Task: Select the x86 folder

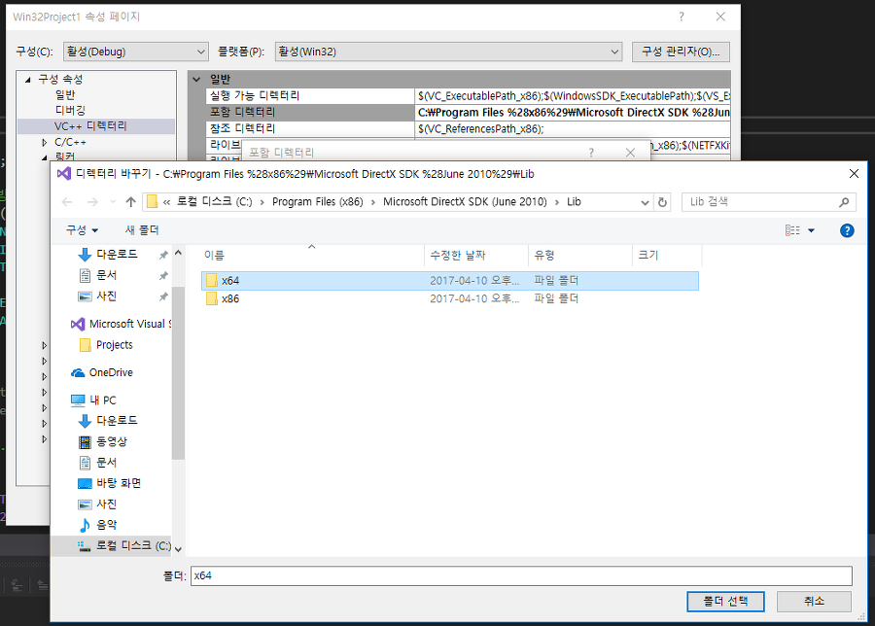Action: coord(450,298)
